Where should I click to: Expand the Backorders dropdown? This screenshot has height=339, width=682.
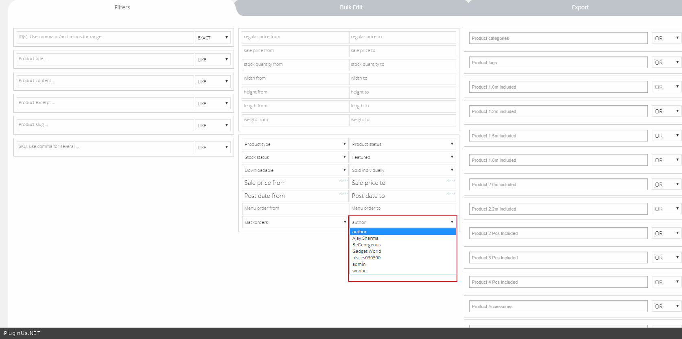pyautogui.click(x=295, y=222)
